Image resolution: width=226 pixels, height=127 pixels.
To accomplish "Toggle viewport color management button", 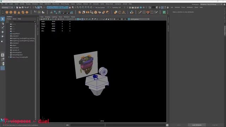I will coord(129,19).
